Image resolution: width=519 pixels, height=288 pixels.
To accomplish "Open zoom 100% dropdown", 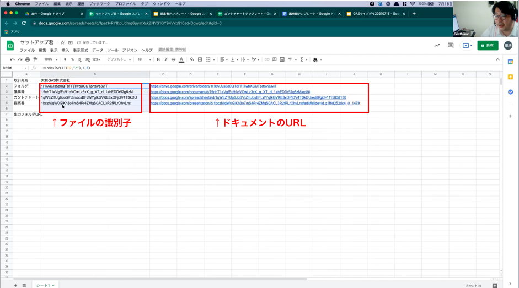I will pyautogui.click(x=51, y=59).
